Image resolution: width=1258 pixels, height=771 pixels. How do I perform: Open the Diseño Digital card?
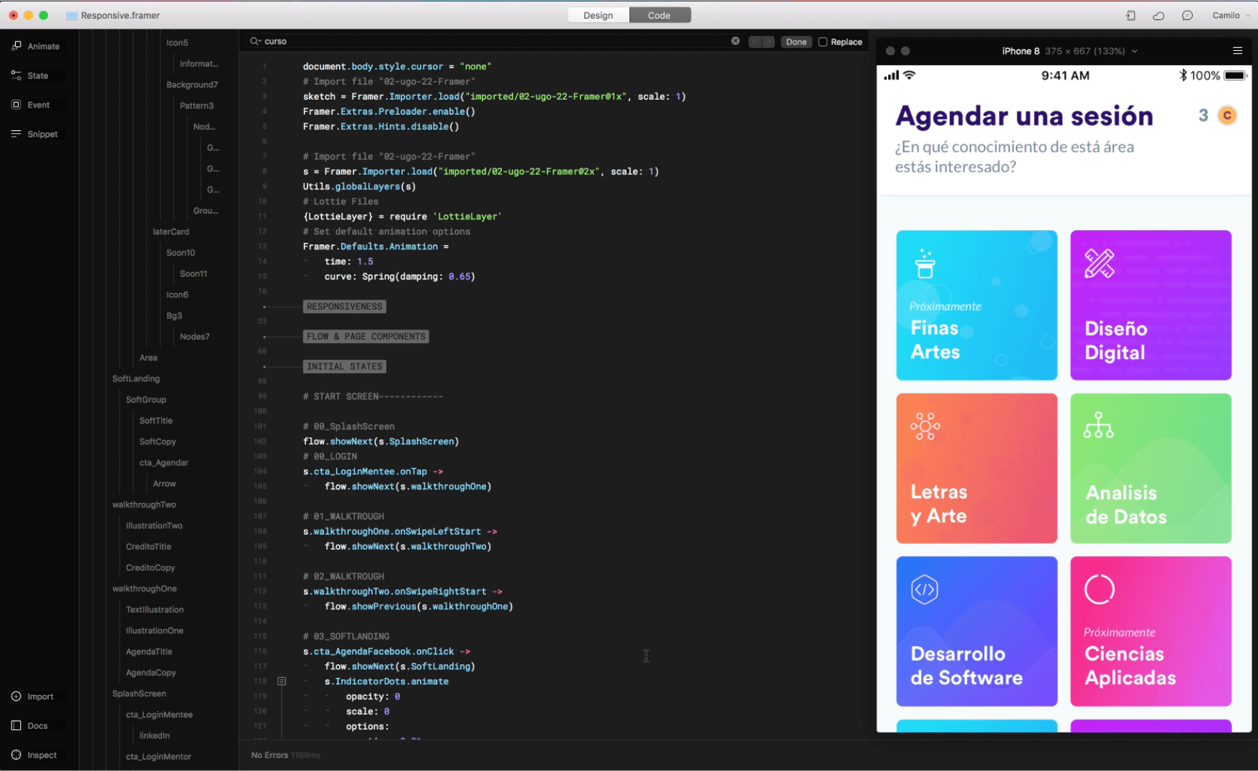pos(1150,305)
